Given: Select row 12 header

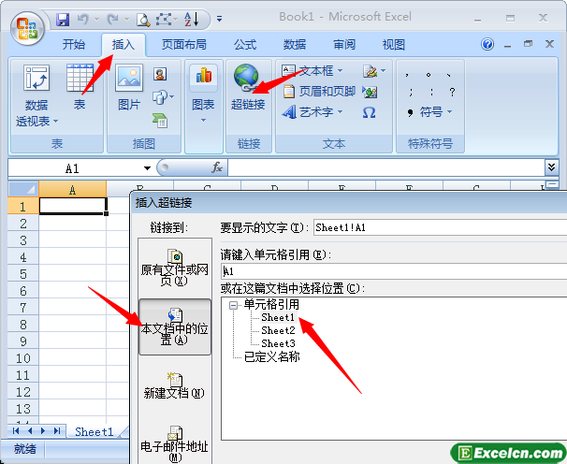Looking at the screenshot, I should [23, 392].
